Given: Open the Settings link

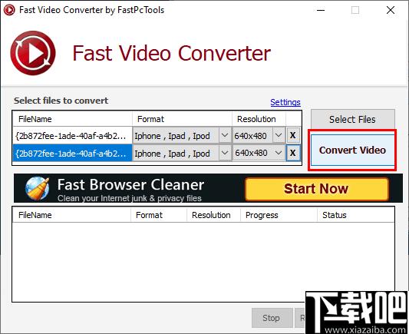Looking at the screenshot, I should tap(285, 102).
